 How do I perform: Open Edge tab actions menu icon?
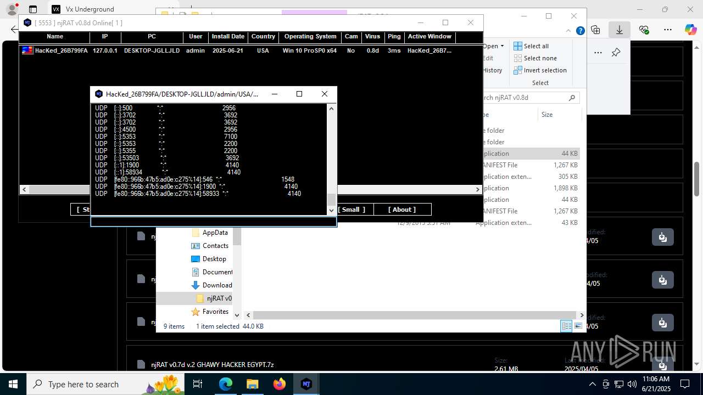pos(33,9)
